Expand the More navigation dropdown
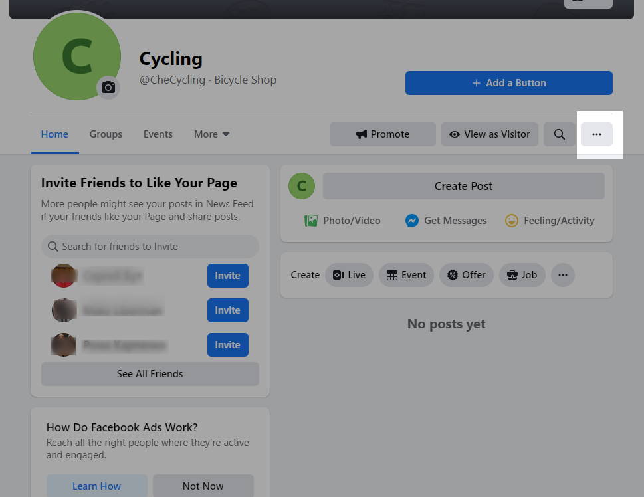 [211, 134]
